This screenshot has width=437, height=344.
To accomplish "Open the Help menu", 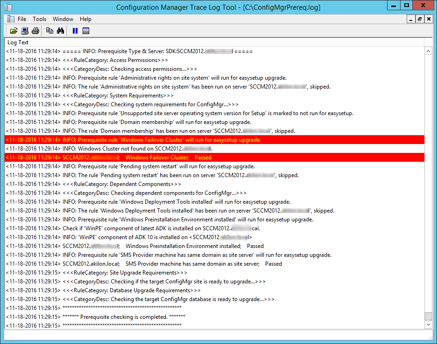I will [85, 19].
